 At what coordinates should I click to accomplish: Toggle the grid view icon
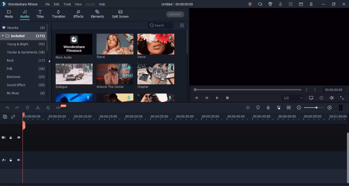point(182,25)
